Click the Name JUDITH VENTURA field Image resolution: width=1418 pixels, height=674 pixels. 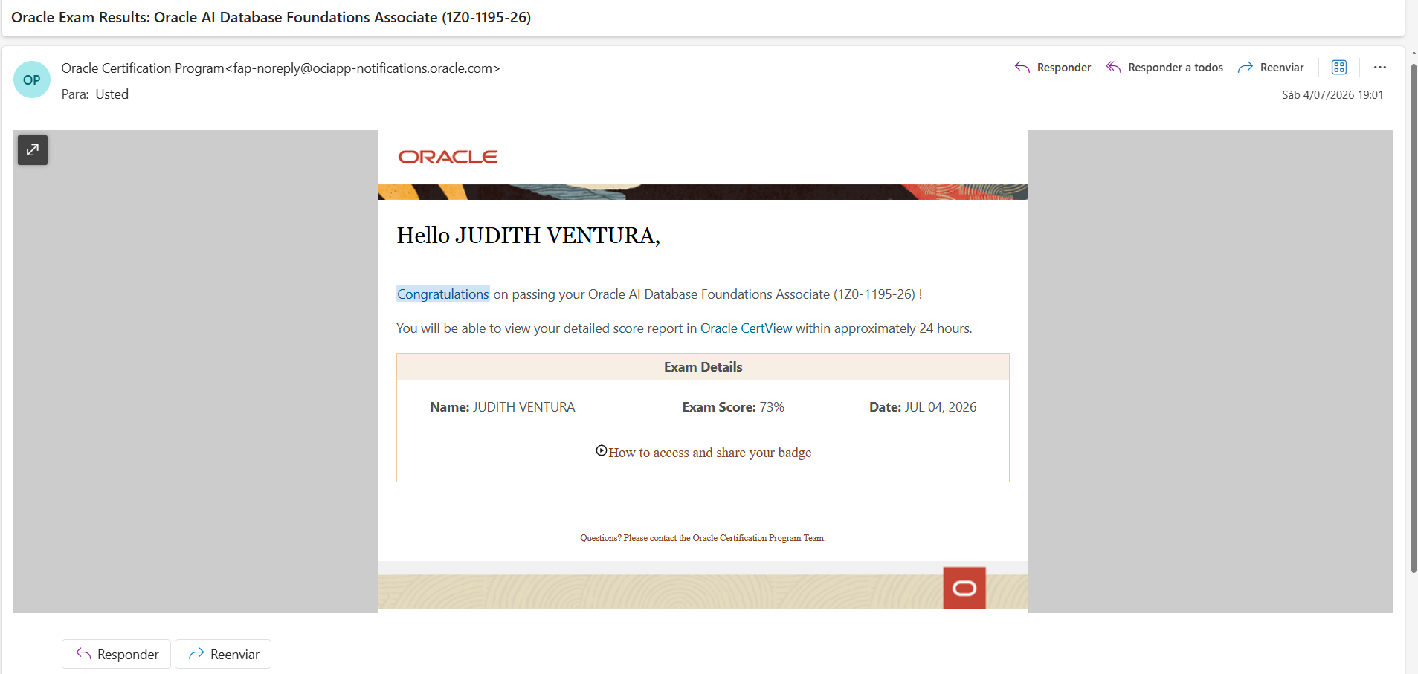click(503, 407)
